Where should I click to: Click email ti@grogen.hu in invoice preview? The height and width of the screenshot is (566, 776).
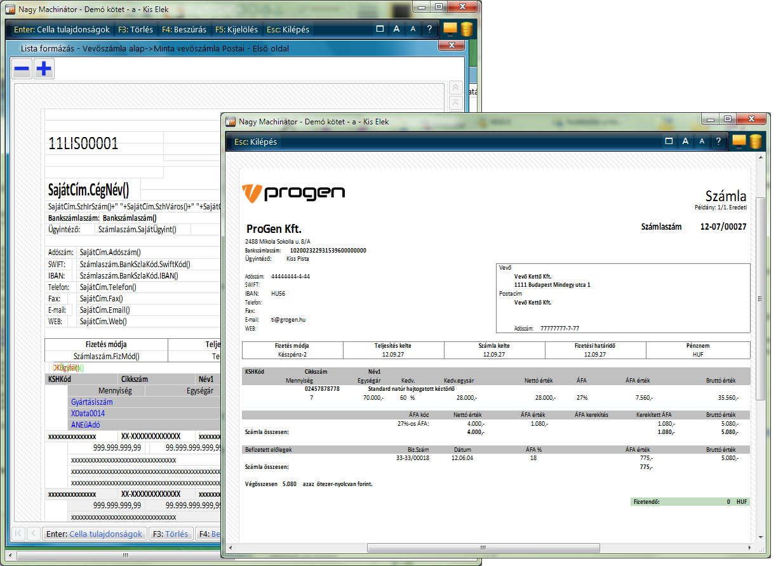point(288,320)
